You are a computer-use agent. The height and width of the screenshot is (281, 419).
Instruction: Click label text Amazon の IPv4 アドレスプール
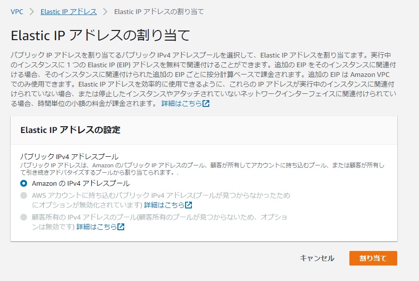tap(81, 183)
